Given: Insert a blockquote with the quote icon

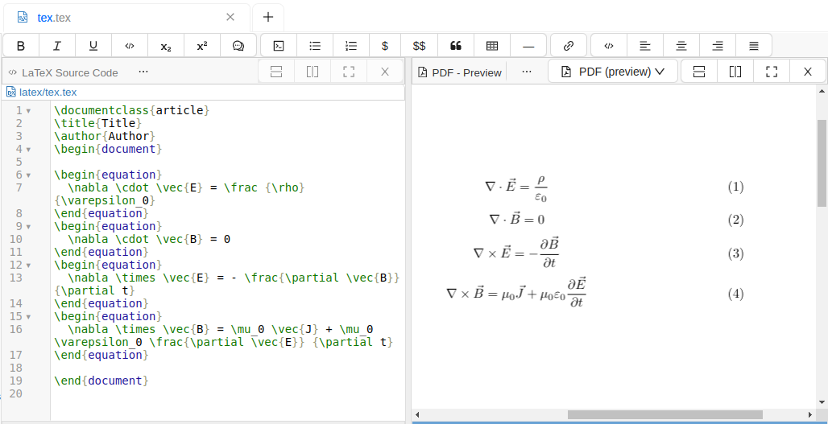Looking at the screenshot, I should [456, 46].
